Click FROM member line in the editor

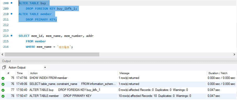(36, 41)
